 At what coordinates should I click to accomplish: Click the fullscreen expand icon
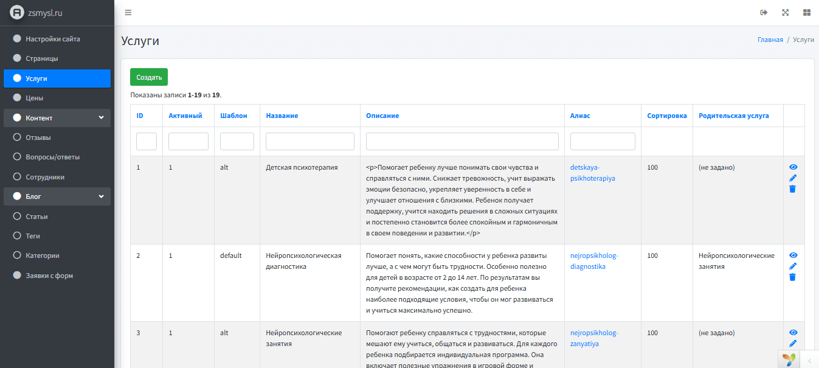click(786, 13)
